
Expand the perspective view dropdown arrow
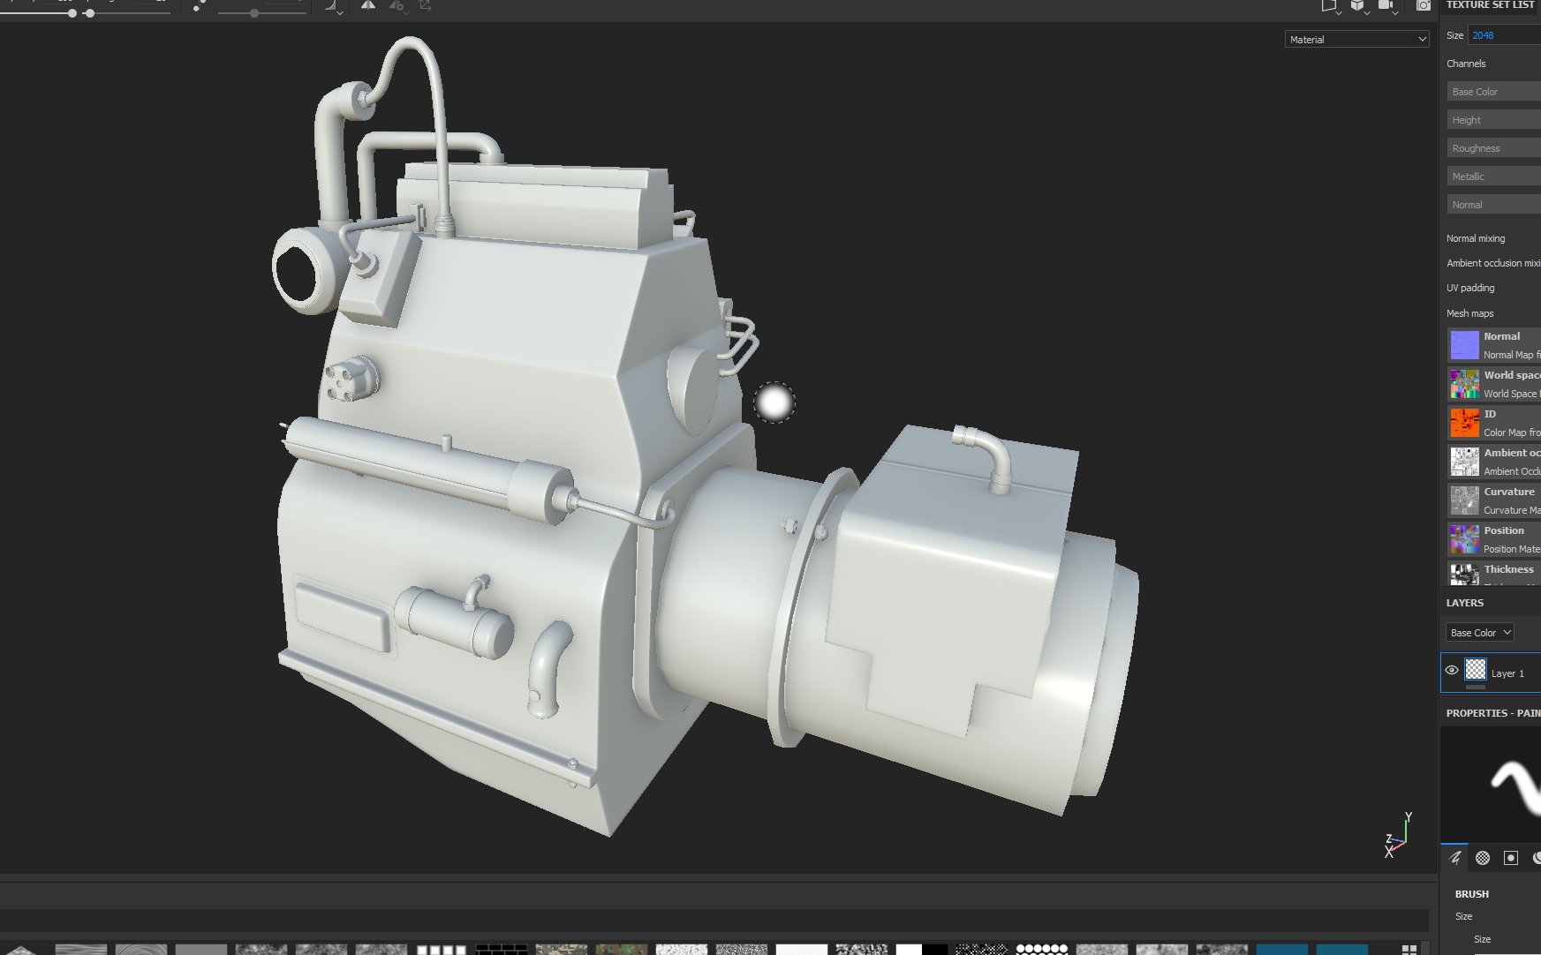click(x=1339, y=13)
